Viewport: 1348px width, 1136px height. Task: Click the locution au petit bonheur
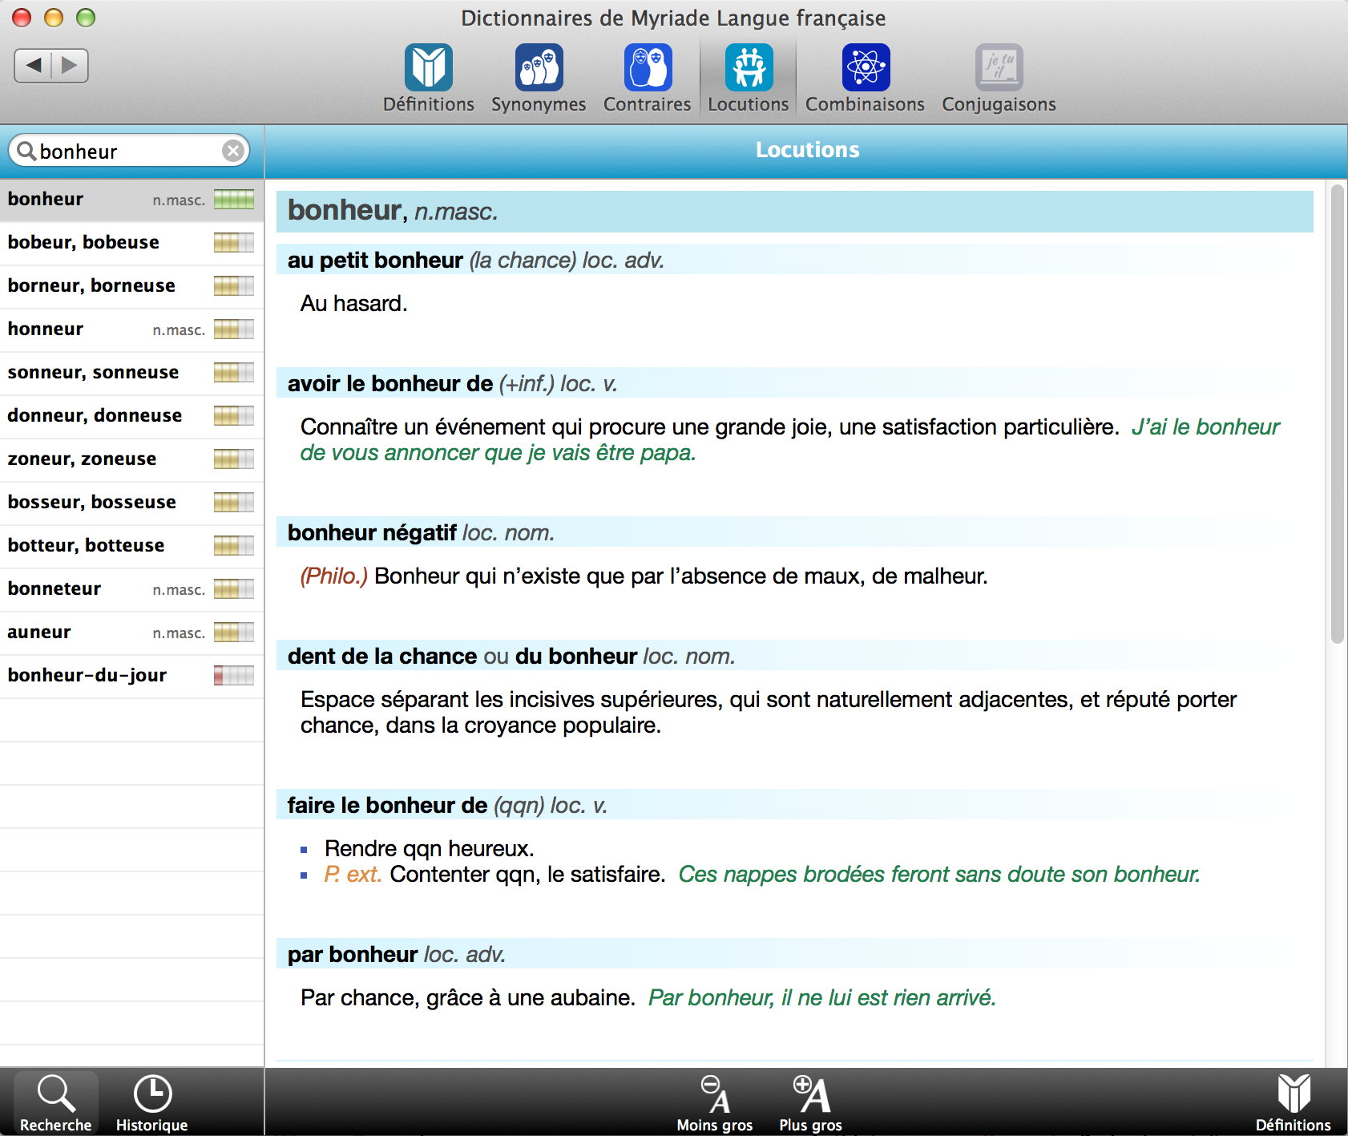tap(375, 261)
